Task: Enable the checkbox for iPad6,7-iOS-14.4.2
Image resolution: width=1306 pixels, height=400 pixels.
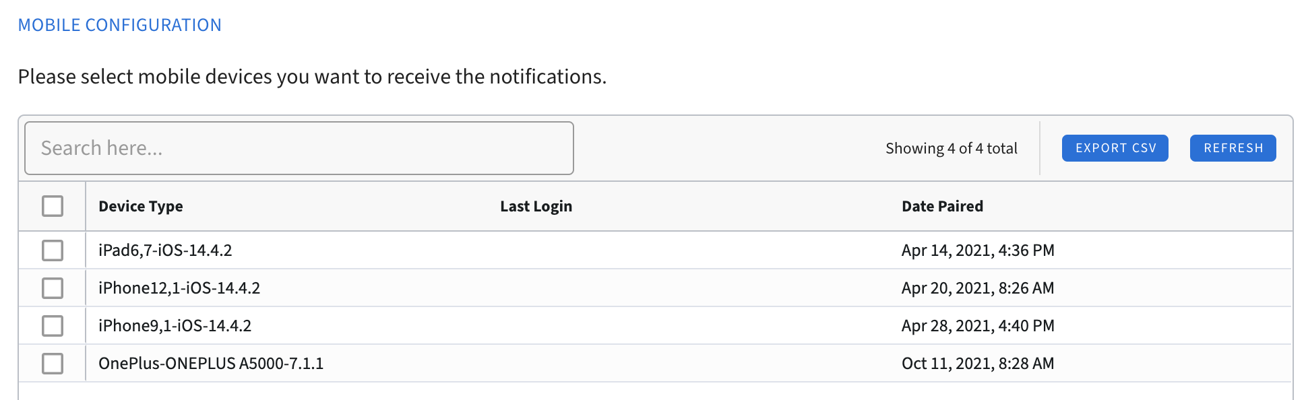Action: pyautogui.click(x=53, y=250)
